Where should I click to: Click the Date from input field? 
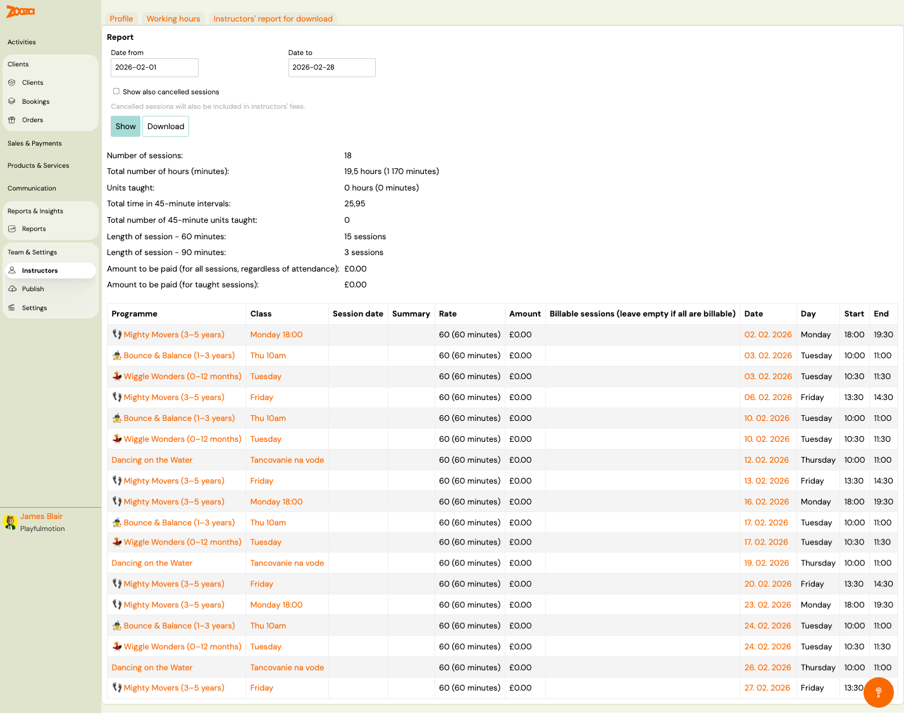pyautogui.click(x=154, y=68)
